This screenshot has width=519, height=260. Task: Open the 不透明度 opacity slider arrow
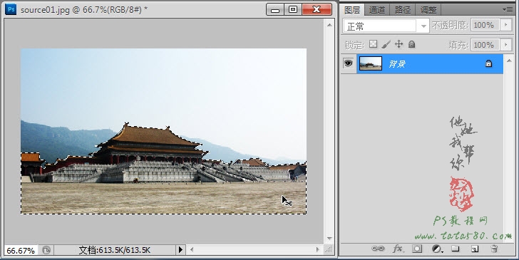click(x=505, y=25)
